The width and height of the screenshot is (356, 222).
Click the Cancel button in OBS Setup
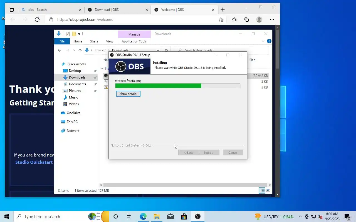tap(233, 153)
